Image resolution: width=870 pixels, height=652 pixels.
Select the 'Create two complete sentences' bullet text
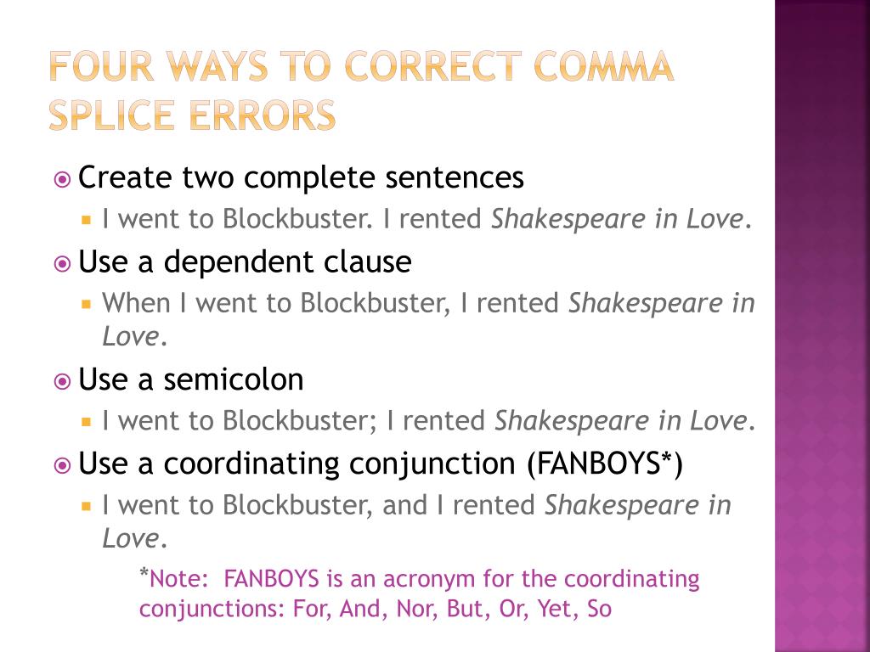point(301,177)
